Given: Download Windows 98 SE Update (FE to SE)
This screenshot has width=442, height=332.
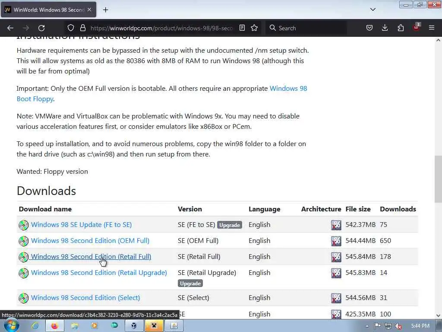Looking at the screenshot, I should [x=81, y=225].
